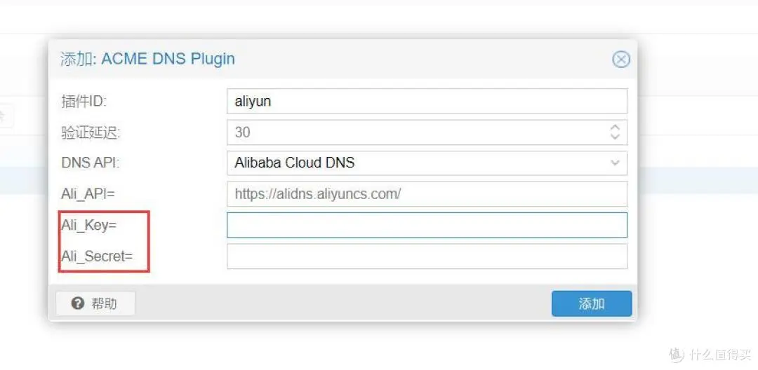Click the Ali_Secret= label
This screenshot has height=370, width=758.
[97, 256]
